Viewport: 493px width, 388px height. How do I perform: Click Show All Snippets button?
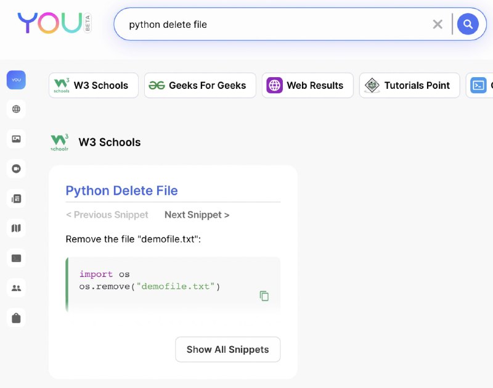[x=227, y=349]
